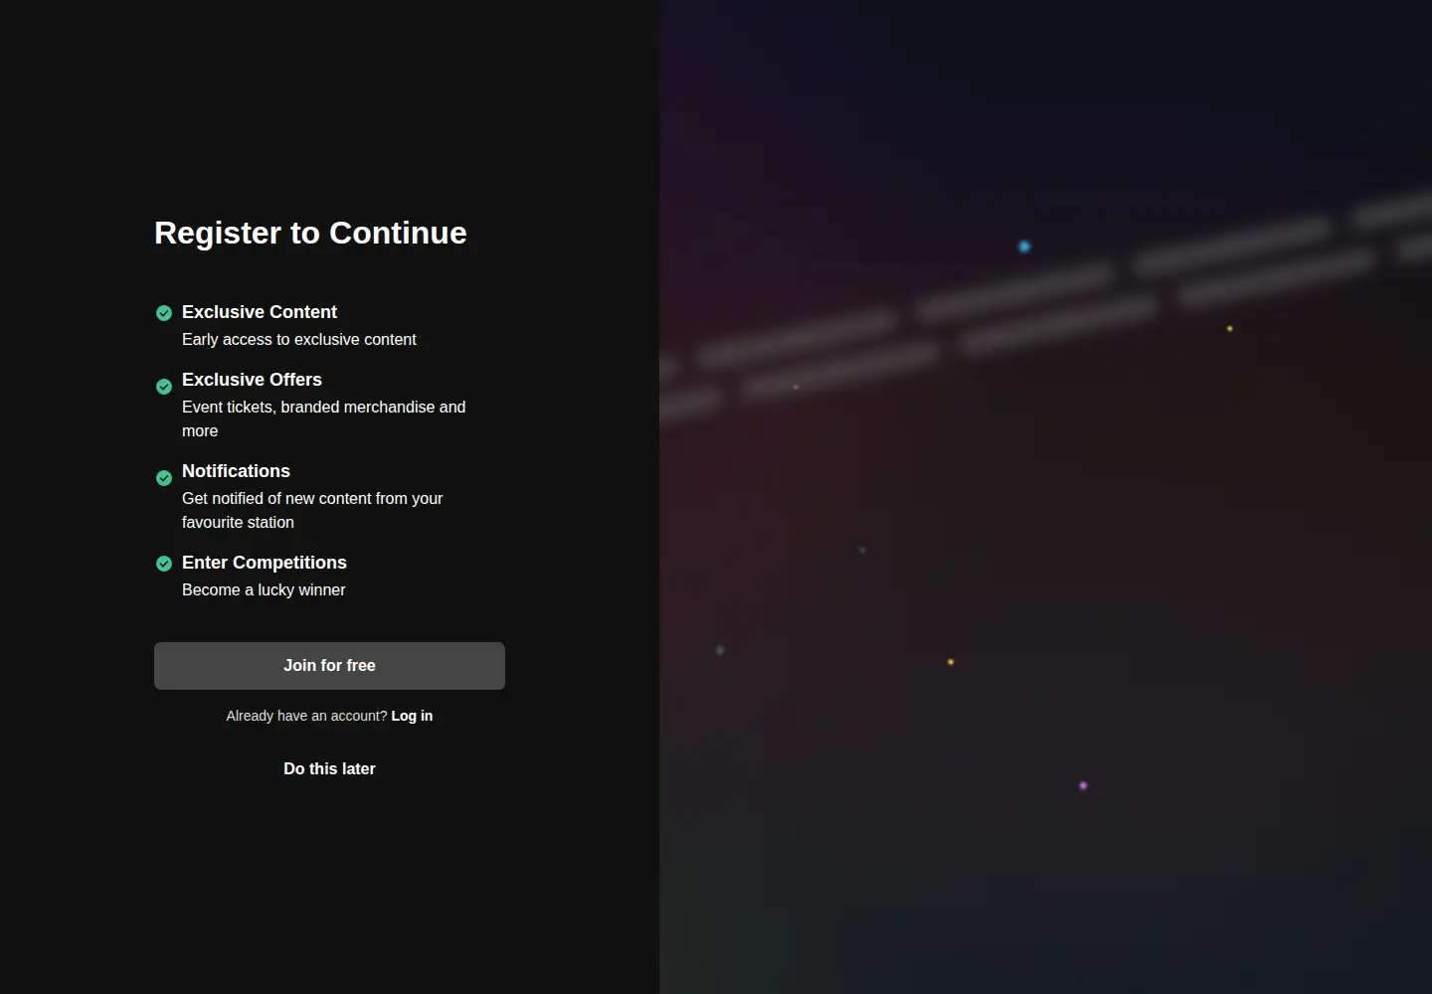Click 'Get notified of new content' description
This screenshot has height=994, width=1432.
click(312, 510)
